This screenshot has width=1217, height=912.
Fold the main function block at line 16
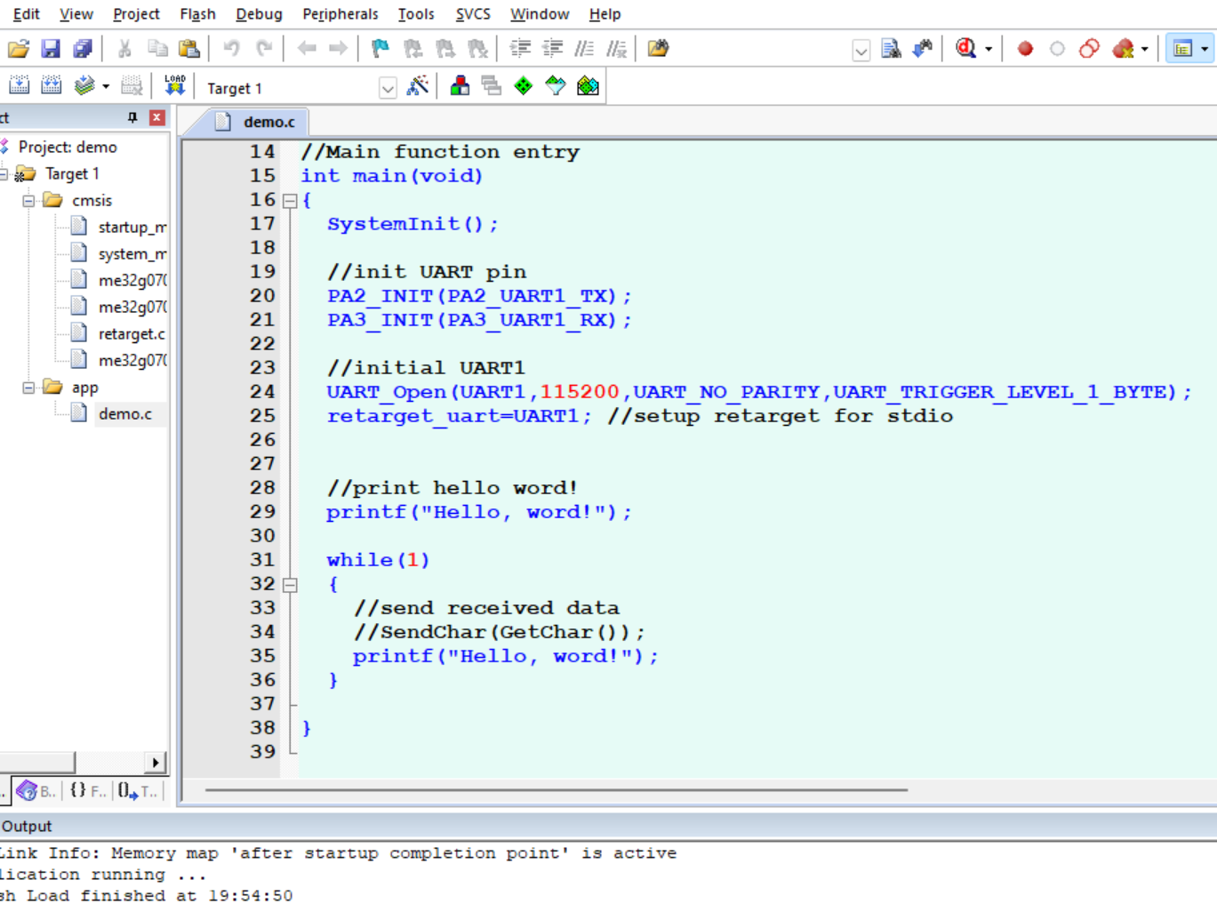290,201
